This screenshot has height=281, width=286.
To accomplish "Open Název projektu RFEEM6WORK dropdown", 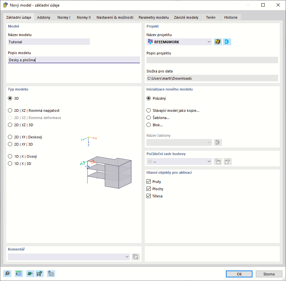I will tap(179, 42).
